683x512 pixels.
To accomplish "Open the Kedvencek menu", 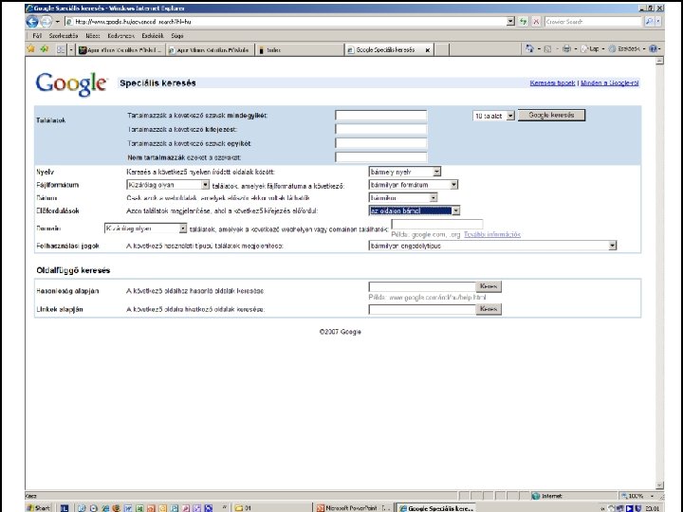I will [x=120, y=36].
